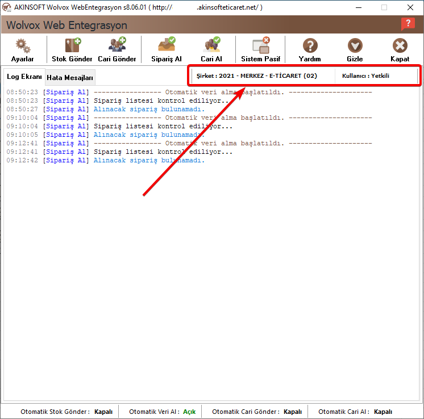Select the 08:50:23 Sipariş listesi kontrol line

point(119,100)
